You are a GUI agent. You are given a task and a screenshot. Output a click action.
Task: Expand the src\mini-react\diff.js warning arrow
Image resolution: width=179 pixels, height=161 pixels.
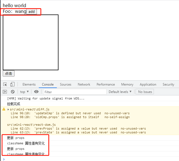point(8,109)
